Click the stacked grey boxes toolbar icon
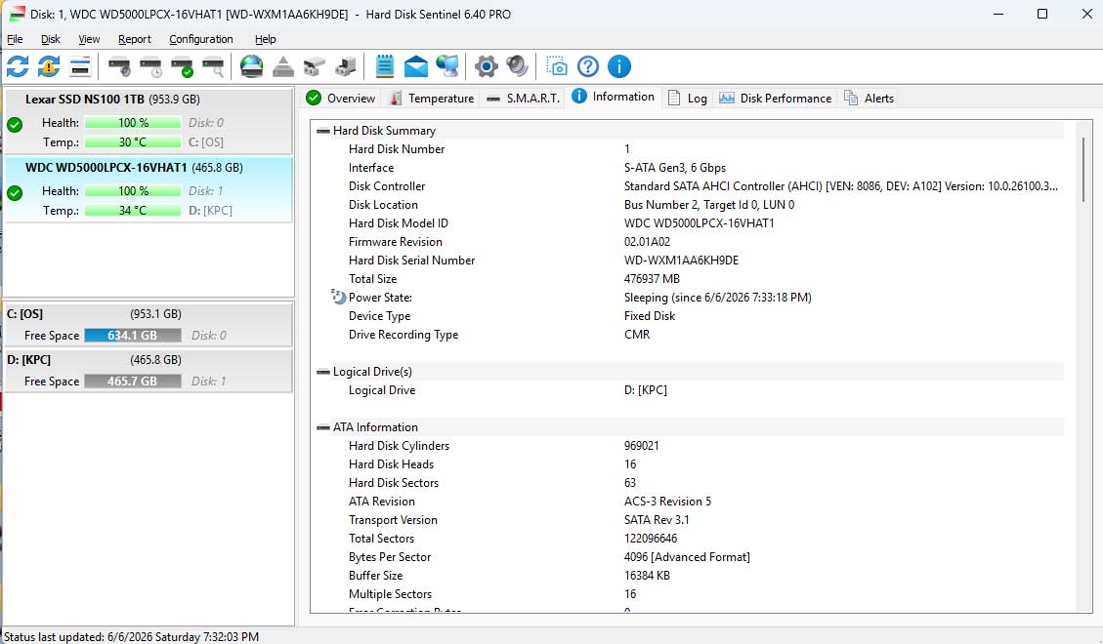Viewport: 1103px width, 644px height. tap(314, 66)
